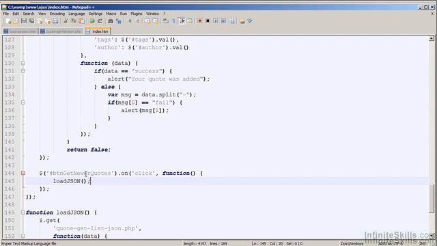This screenshot has width=437, height=246.
Task: Click the INS indicator in status bar
Action: (422, 243)
